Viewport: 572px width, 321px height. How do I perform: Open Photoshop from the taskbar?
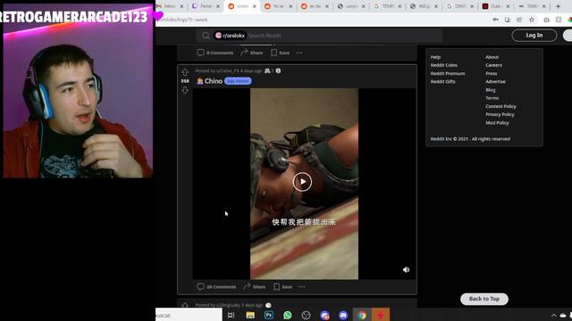tap(269, 315)
